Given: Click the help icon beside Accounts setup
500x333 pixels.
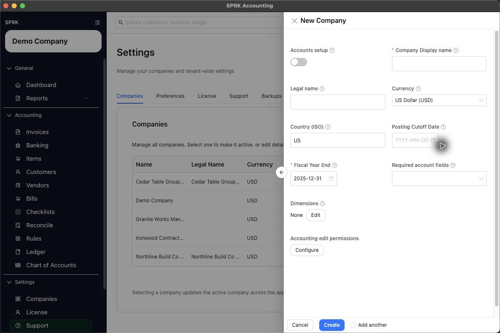Looking at the screenshot, I should (x=332, y=50).
